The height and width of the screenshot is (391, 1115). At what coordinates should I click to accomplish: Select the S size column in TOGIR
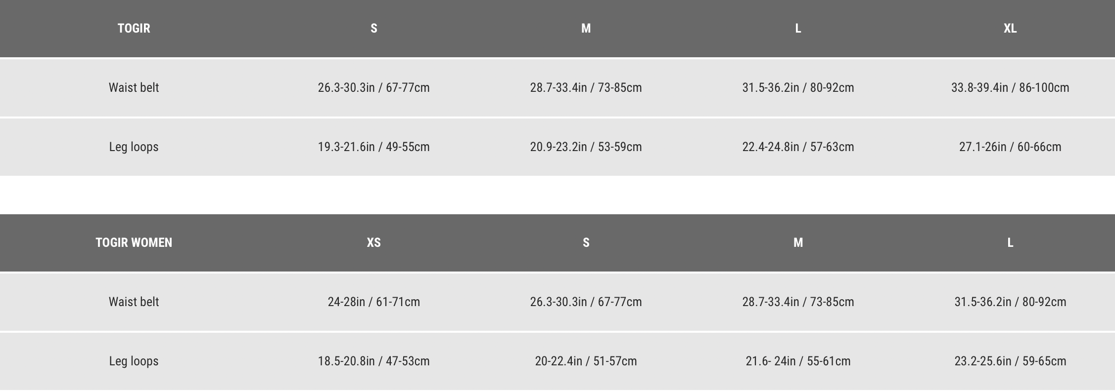point(373,28)
